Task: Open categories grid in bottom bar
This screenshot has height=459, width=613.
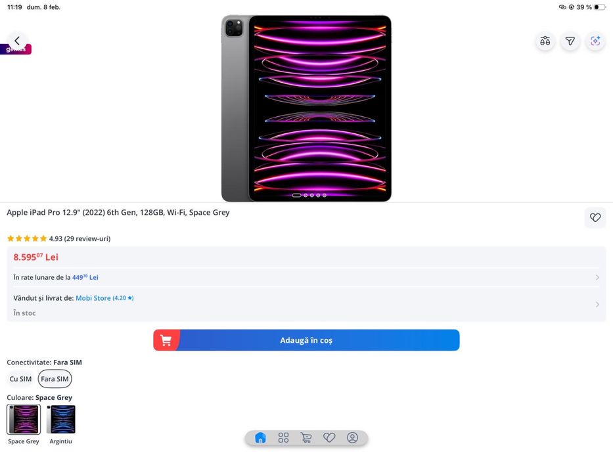Action: pyautogui.click(x=283, y=437)
